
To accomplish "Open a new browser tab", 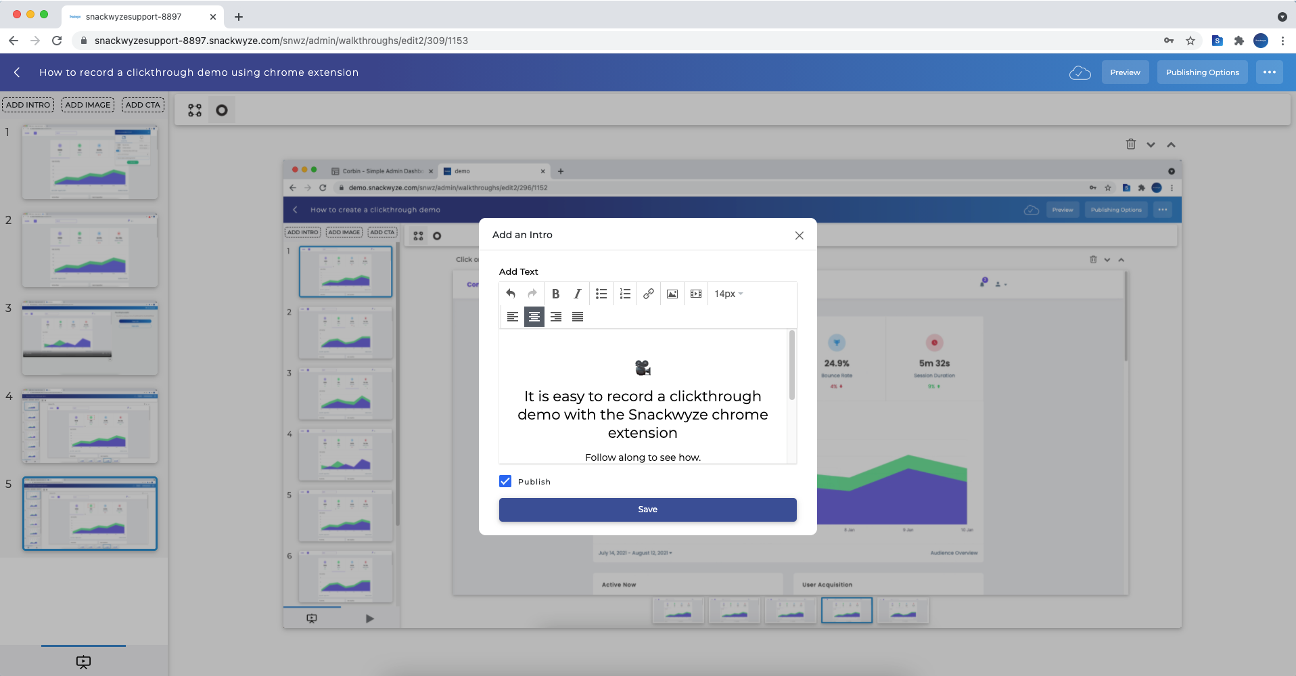I will point(239,16).
